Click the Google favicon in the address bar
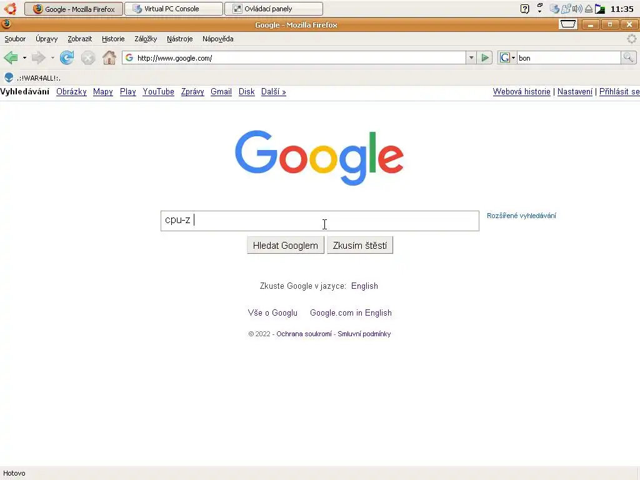The image size is (640, 480). (x=129, y=57)
